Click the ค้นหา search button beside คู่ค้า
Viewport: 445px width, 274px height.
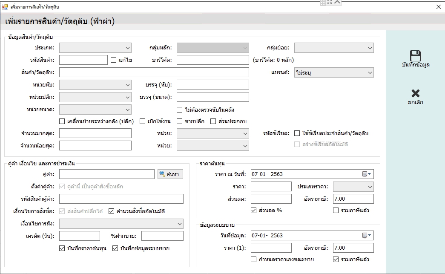pyautogui.click(x=170, y=174)
